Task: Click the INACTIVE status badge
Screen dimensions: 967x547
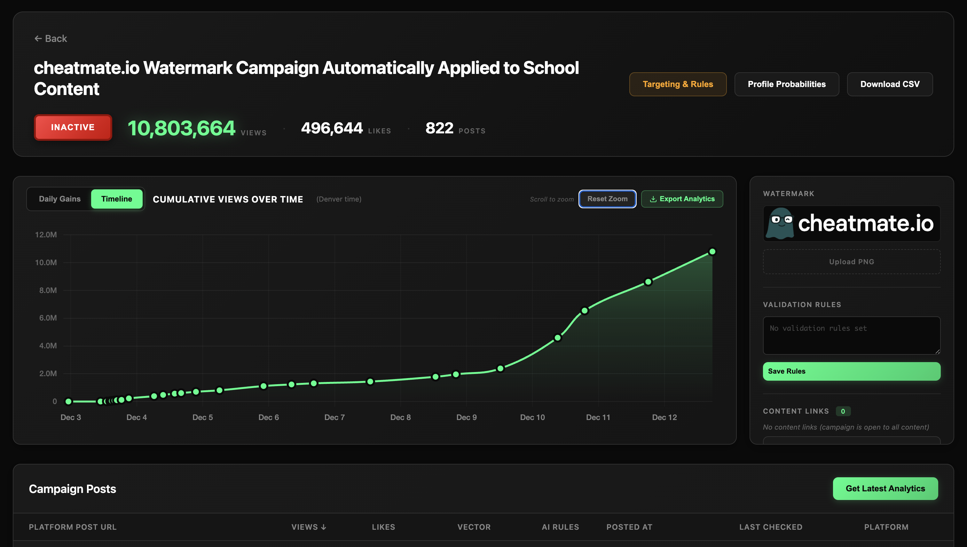Action: pyautogui.click(x=73, y=127)
